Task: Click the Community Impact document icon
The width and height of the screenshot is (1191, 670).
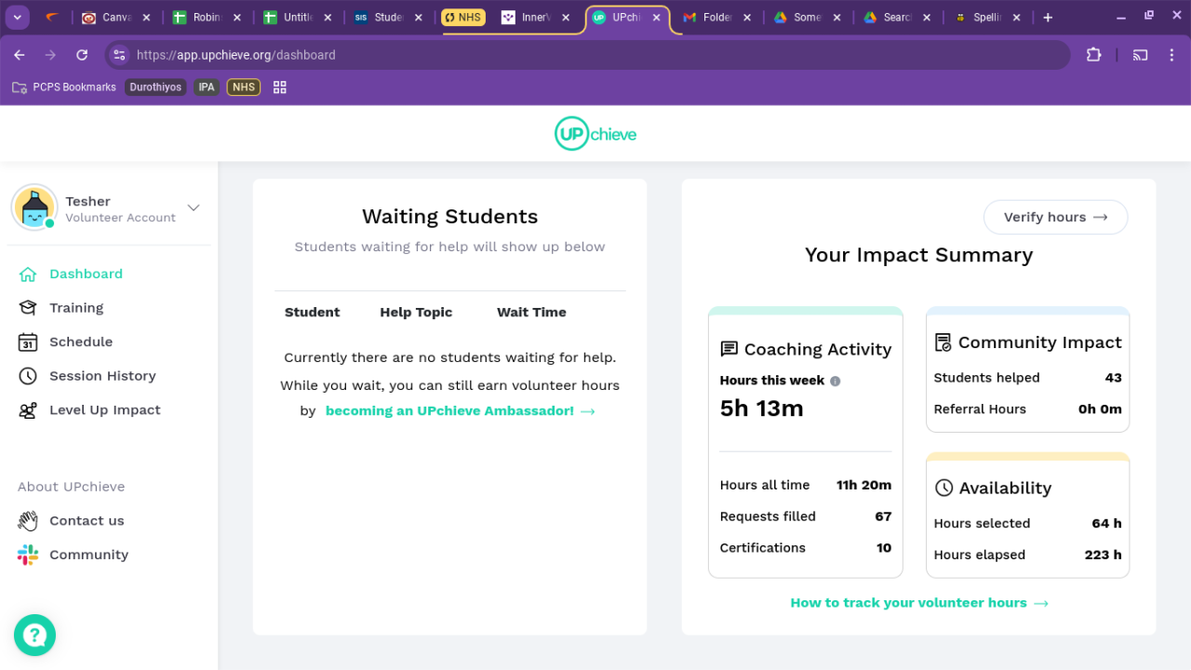Action: 943,342
